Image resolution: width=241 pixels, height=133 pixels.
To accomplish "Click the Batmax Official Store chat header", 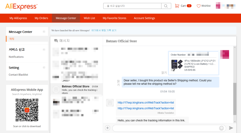I will click(121, 41).
